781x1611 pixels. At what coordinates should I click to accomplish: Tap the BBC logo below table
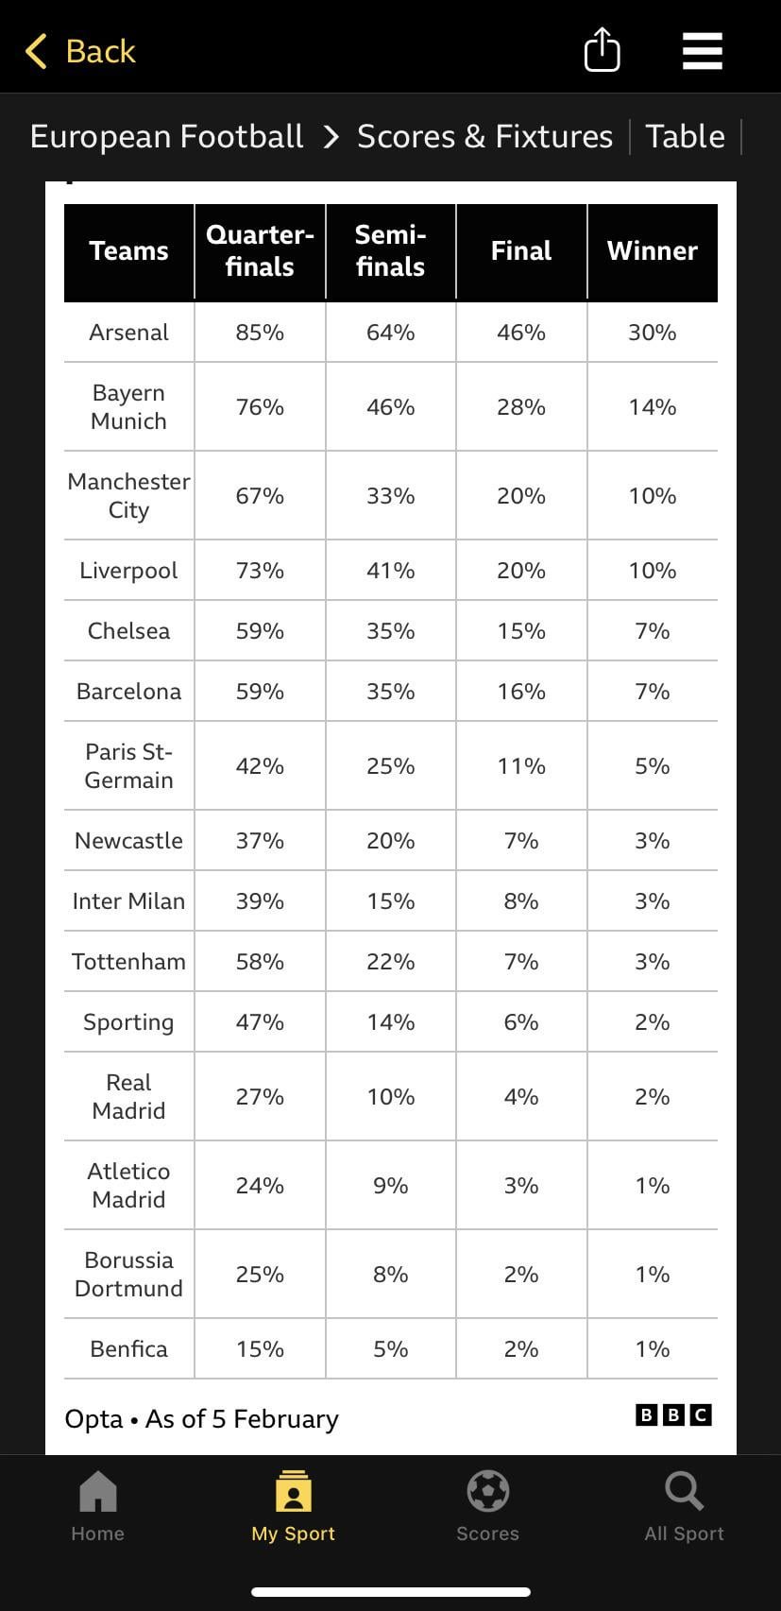673,1414
